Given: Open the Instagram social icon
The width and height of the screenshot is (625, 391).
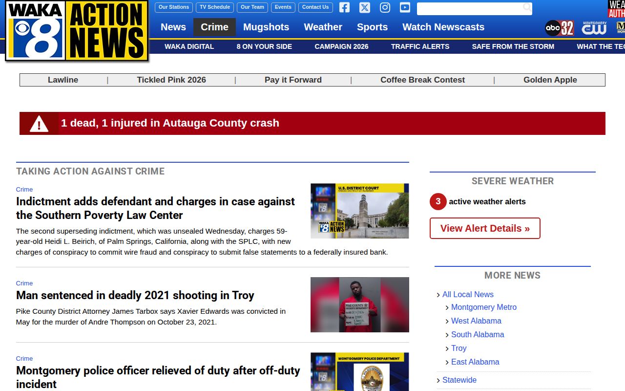Looking at the screenshot, I should point(385,7).
